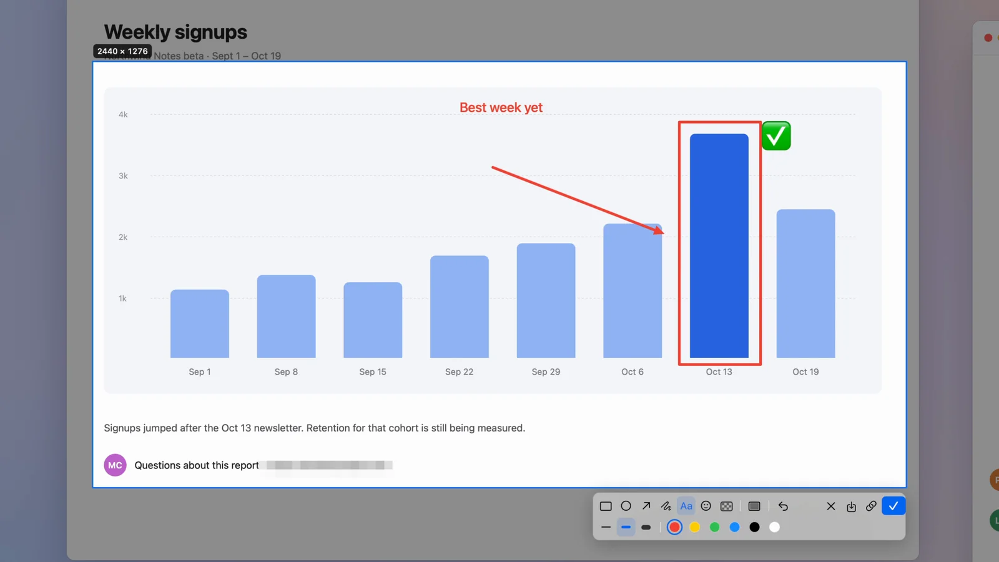Copy a share link for the screenshot
Viewport: 999px width, 562px height.
click(x=871, y=506)
